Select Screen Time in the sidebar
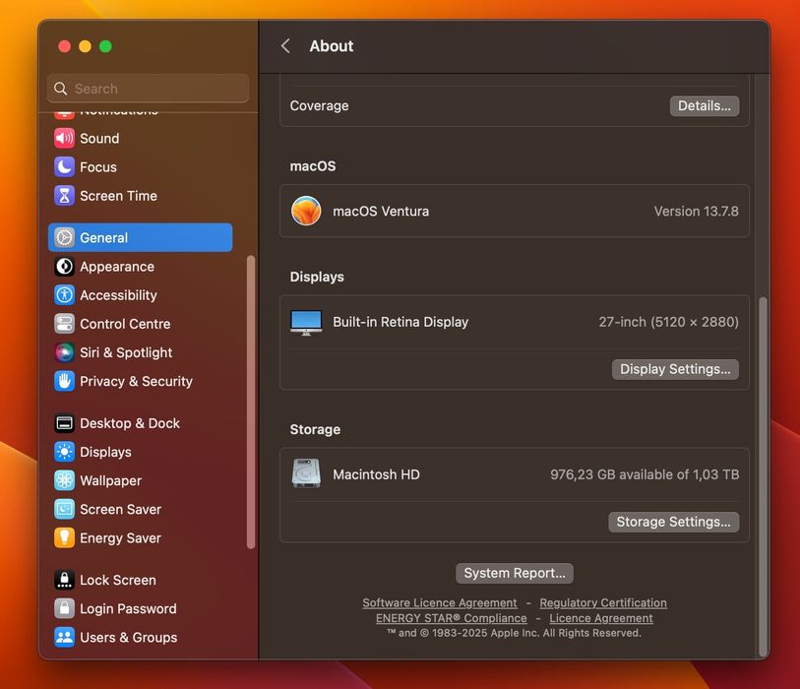Viewport: 800px width, 689px height. point(141,196)
